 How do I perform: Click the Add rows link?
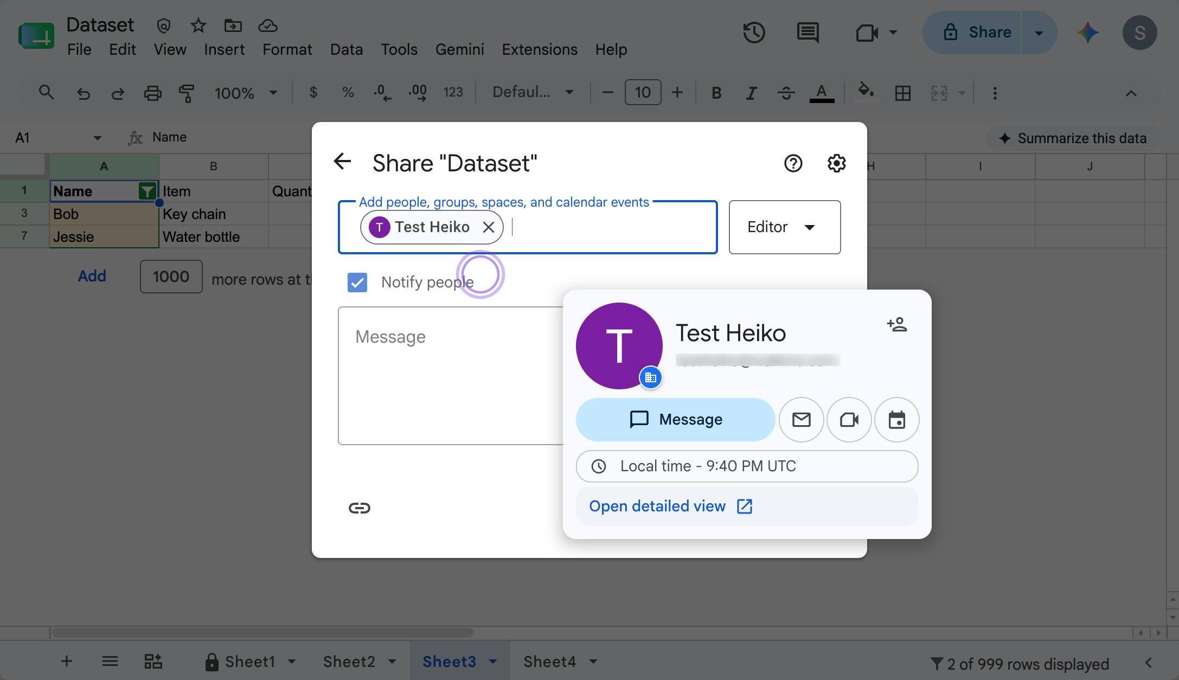pos(92,276)
